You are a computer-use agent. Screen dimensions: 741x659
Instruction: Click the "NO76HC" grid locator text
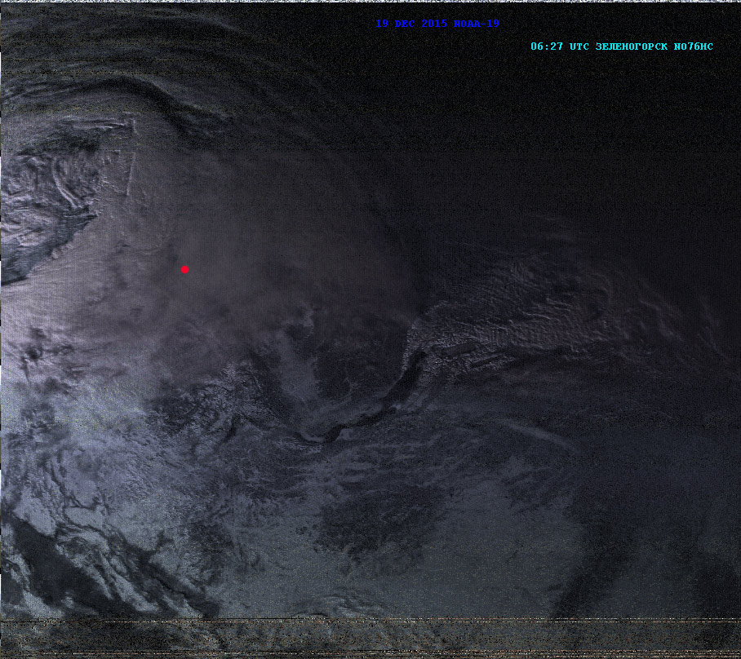(x=694, y=46)
